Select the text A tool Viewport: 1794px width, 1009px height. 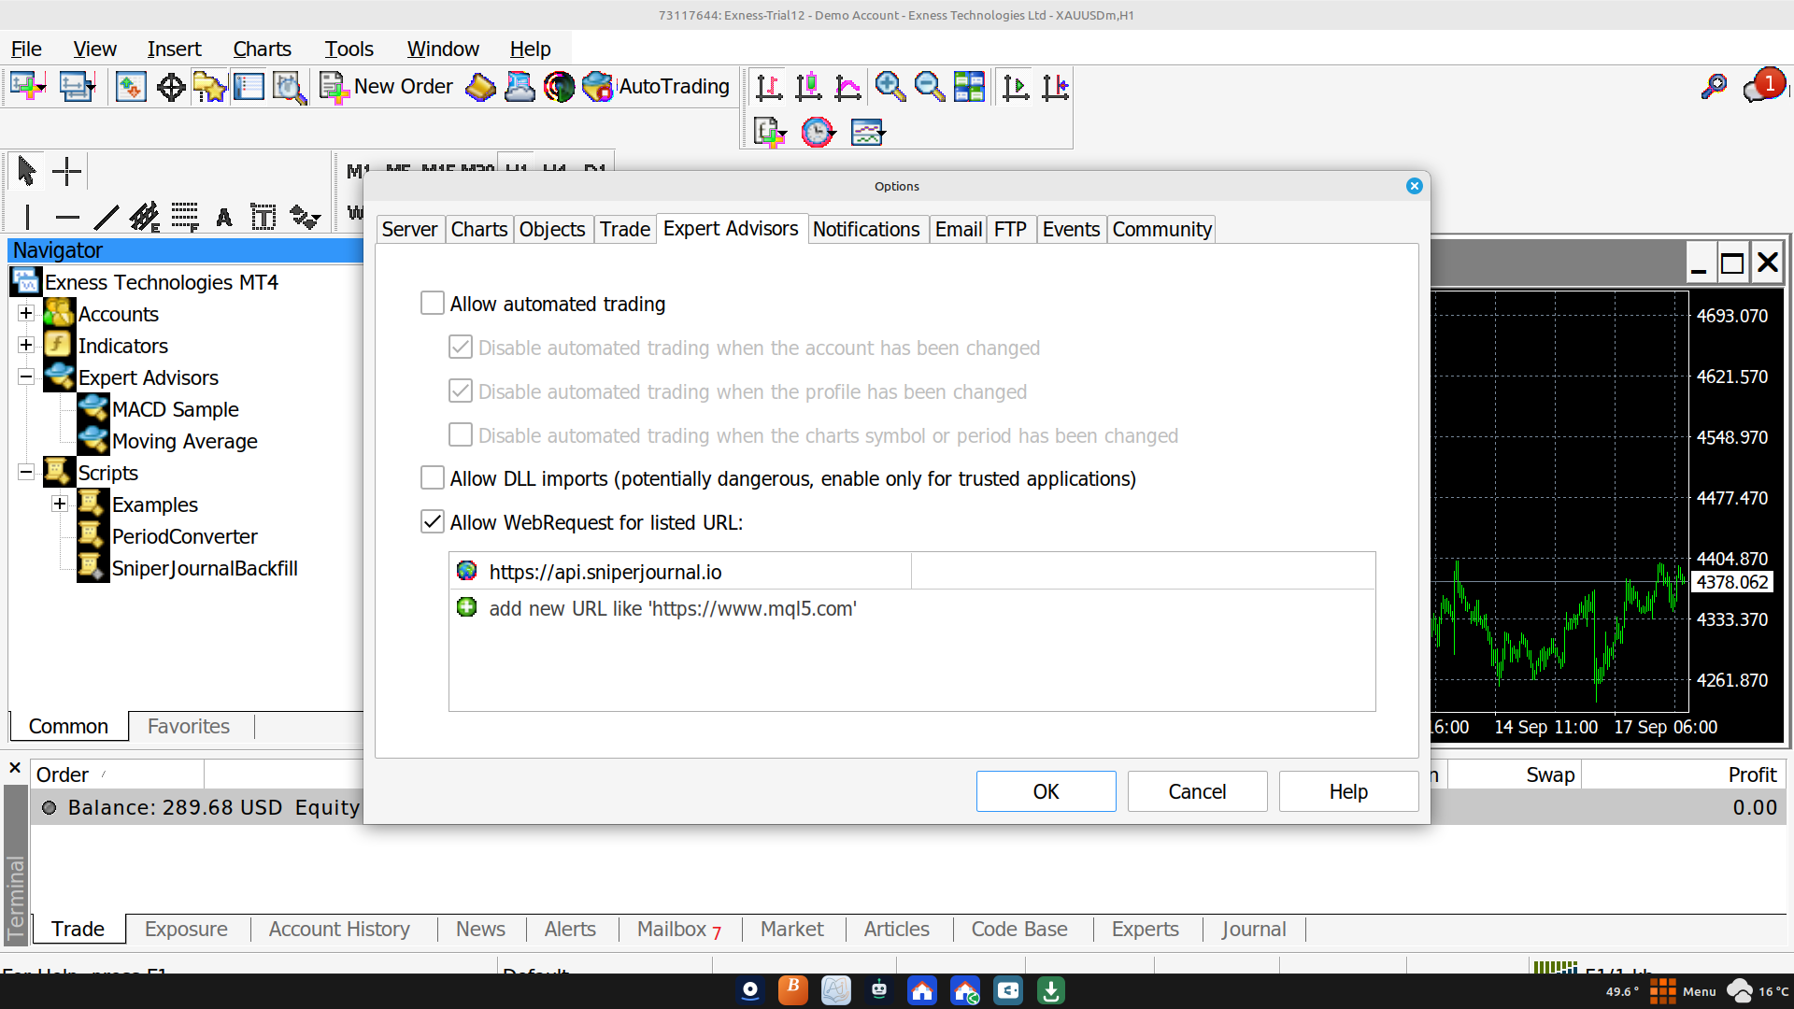(224, 218)
